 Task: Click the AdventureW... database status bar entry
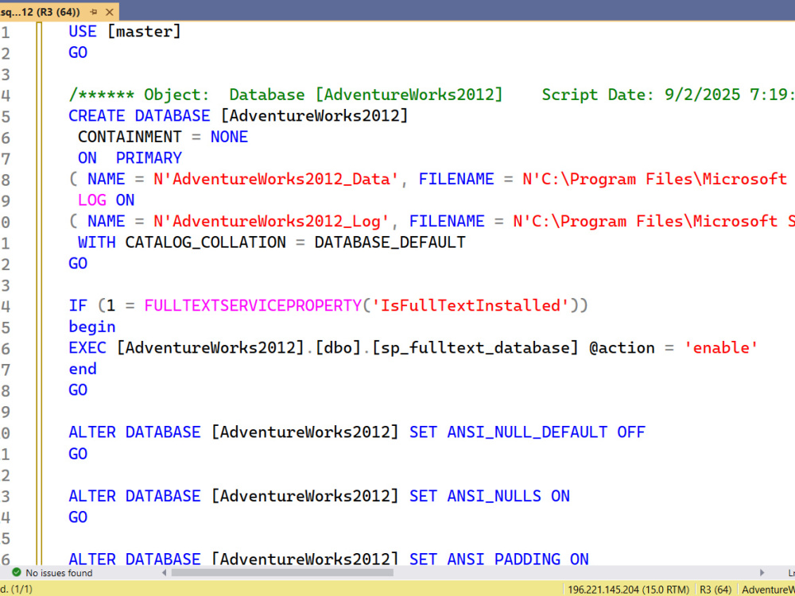point(768,590)
